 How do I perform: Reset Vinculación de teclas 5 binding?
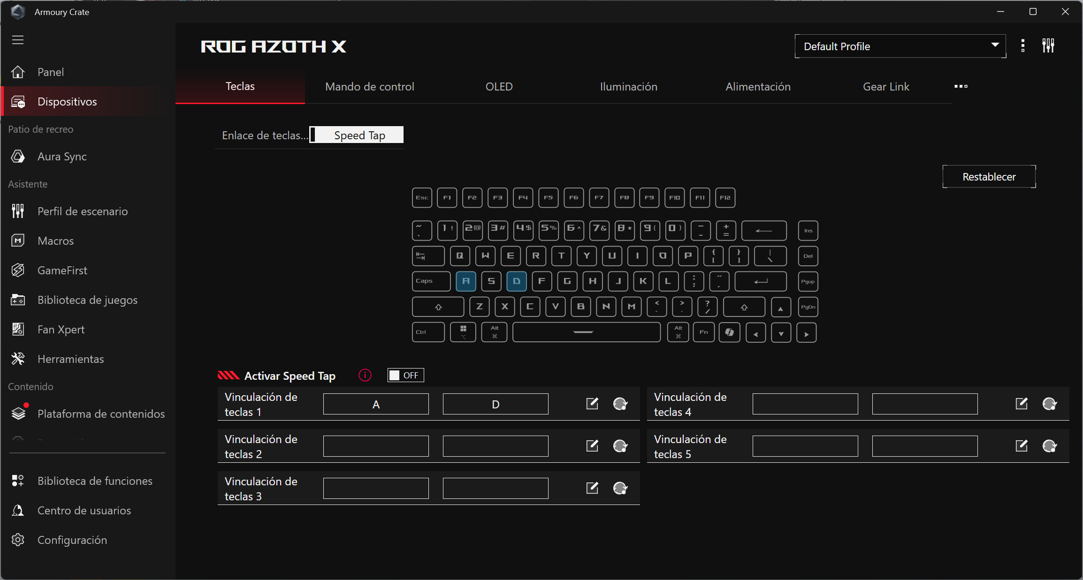(x=1050, y=446)
